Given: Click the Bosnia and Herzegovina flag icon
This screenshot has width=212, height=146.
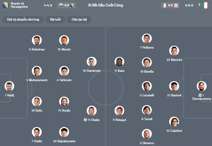Looking at the screenshot, I should coord(6,5).
